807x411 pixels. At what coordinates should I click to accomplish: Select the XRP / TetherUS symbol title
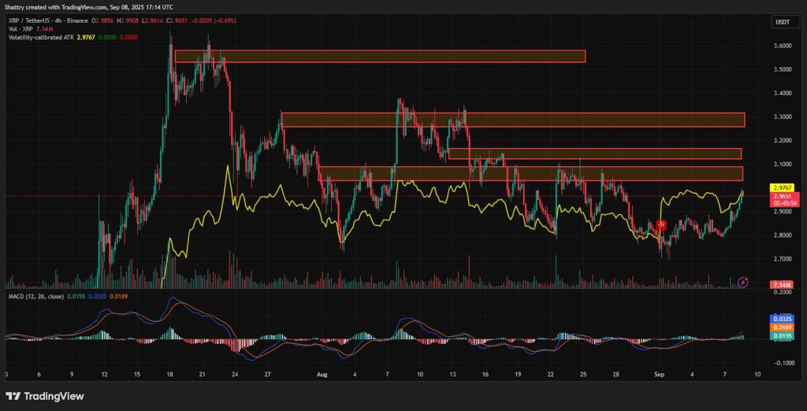click(31, 20)
